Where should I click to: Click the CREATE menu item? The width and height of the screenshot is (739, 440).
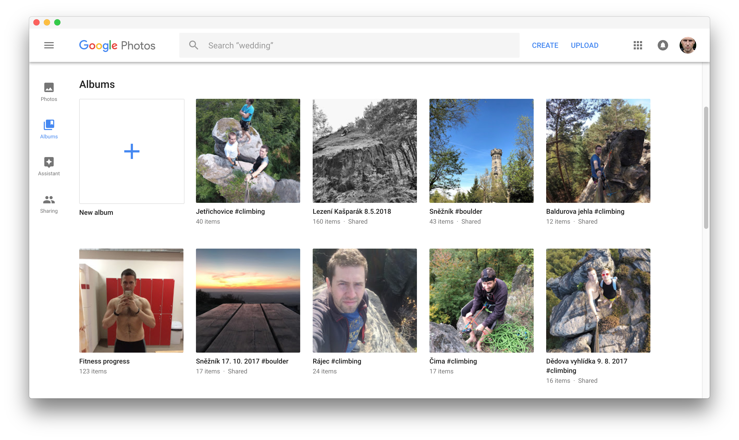(545, 45)
